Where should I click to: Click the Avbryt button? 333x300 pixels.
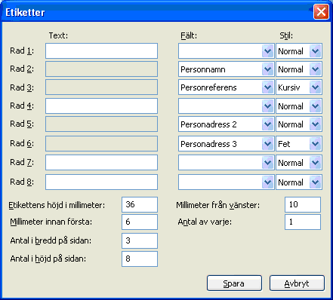pyautogui.click(x=297, y=283)
